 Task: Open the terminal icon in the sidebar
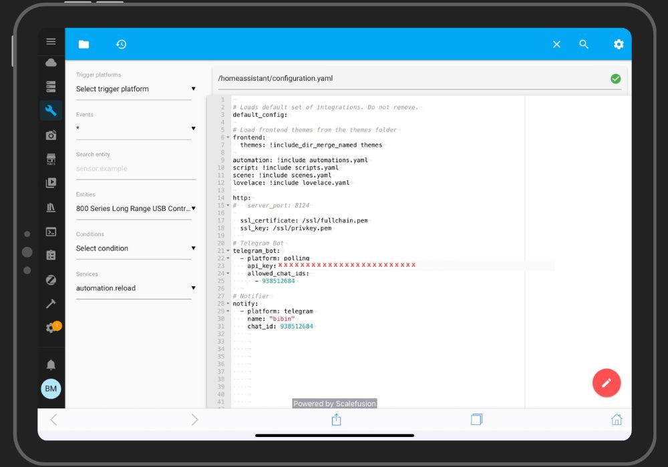point(51,232)
